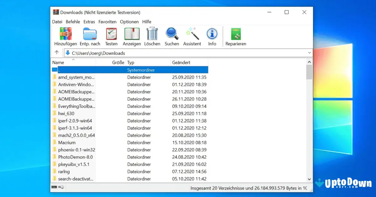Select the Entp. nach extract icon
The image size is (376, 197).
pos(90,33)
